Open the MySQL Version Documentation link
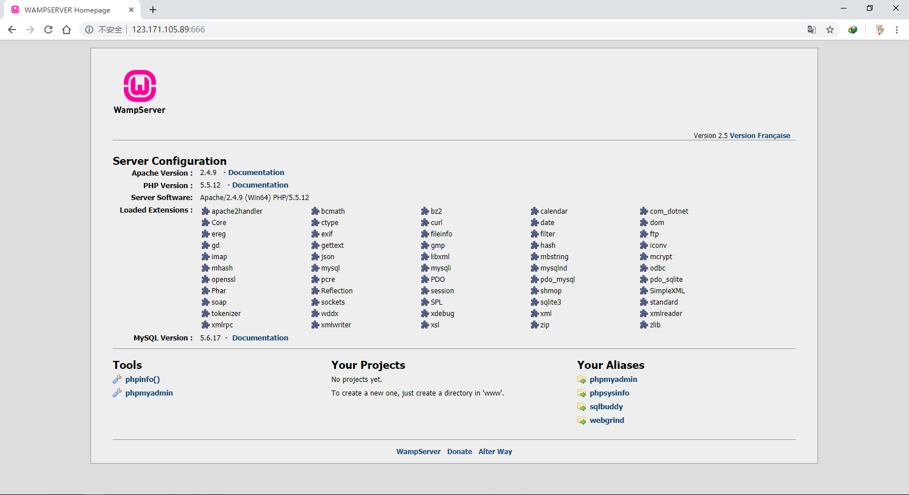 [x=260, y=338]
